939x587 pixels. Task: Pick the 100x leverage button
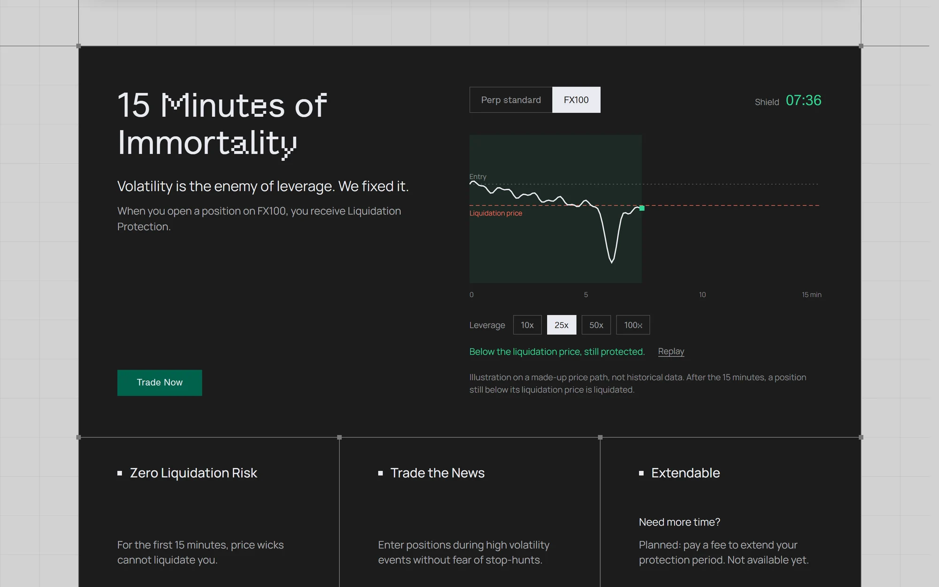click(x=633, y=325)
